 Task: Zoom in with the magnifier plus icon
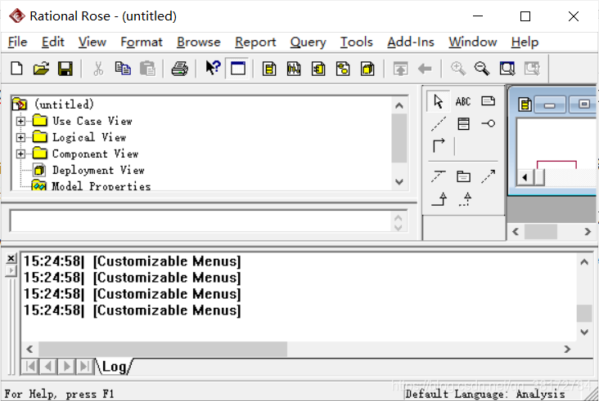pos(457,69)
